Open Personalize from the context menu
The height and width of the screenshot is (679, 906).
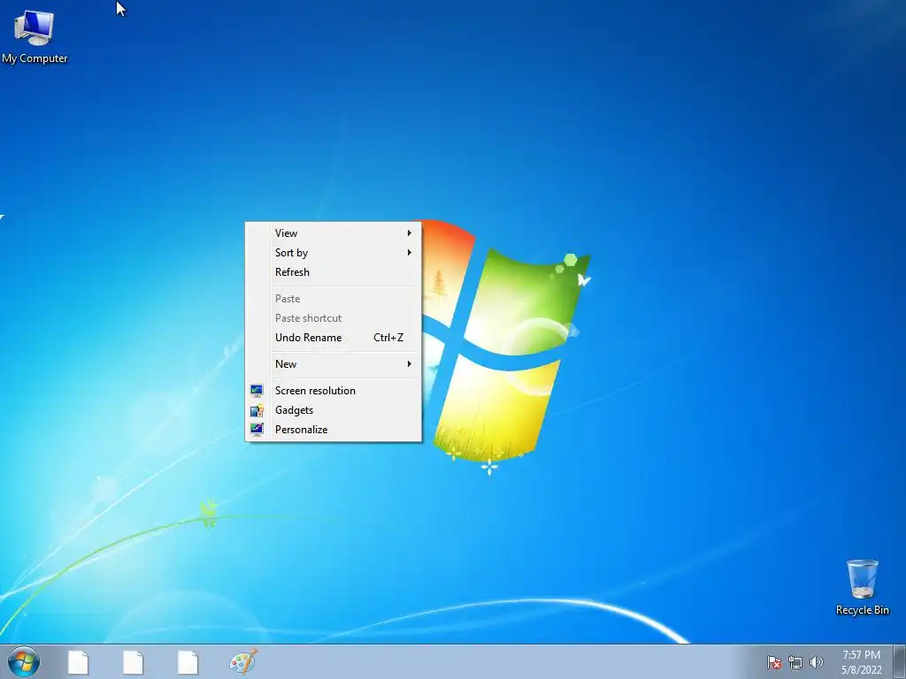pyautogui.click(x=334, y=431)
